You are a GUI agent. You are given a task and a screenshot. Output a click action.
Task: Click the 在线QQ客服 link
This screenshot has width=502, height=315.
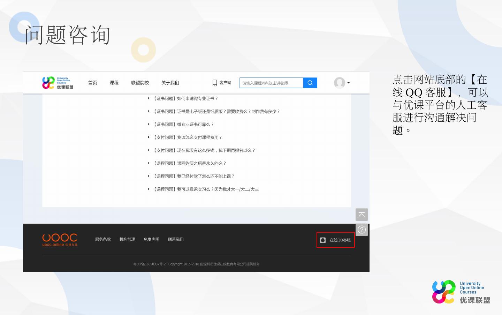coord(340,240)
